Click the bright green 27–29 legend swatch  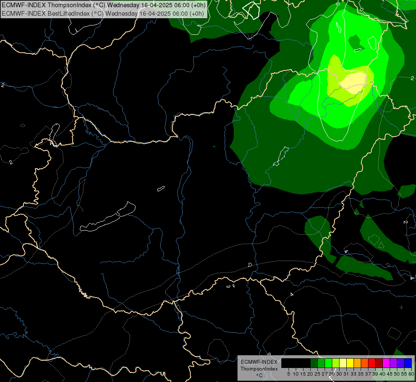328,363
